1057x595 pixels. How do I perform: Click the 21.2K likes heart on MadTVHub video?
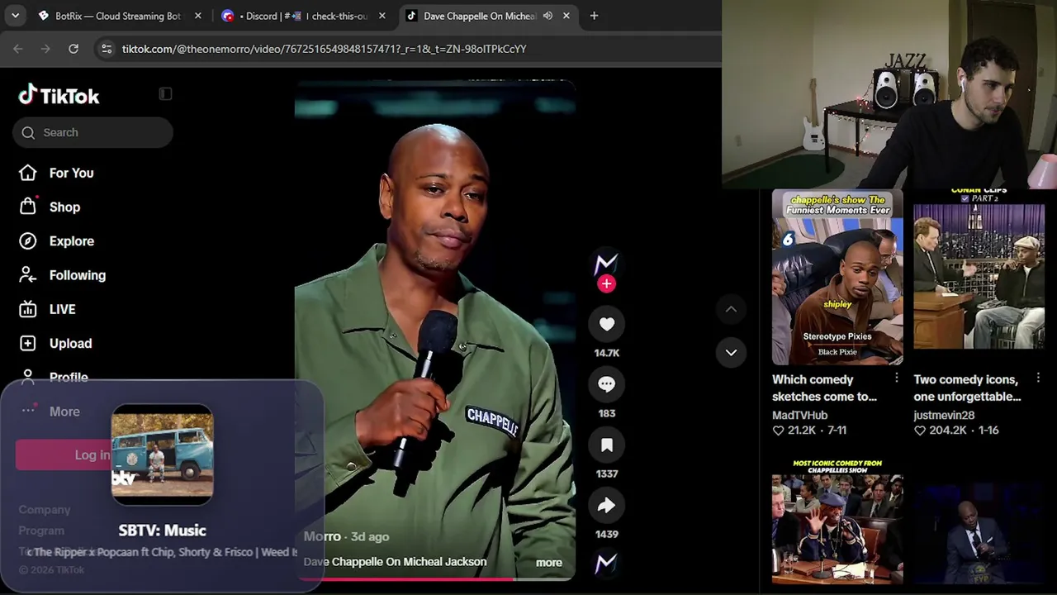coord(778,431)
